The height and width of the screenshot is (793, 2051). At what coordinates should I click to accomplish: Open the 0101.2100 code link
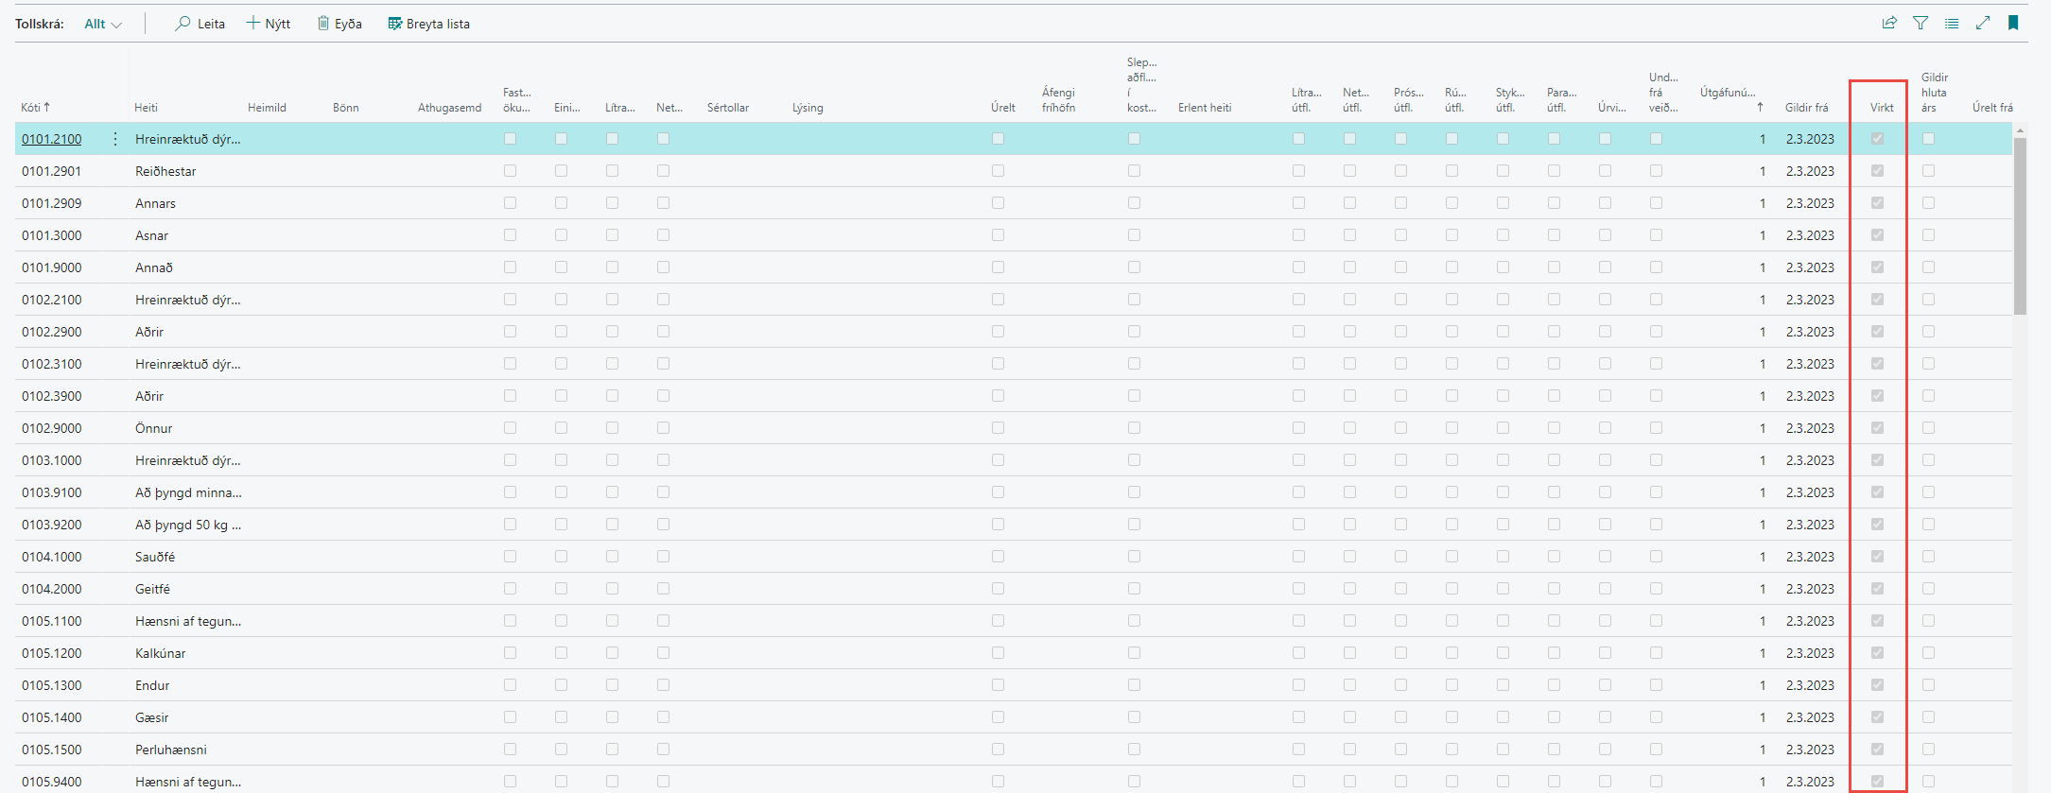[52, 139]
